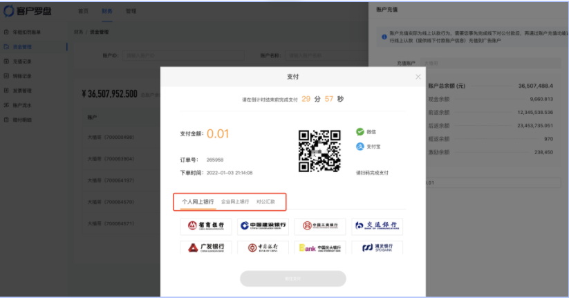Click account row 大格哥 (700064570)
The width and height of the screenshot is (569, 298).
point(111,202)
